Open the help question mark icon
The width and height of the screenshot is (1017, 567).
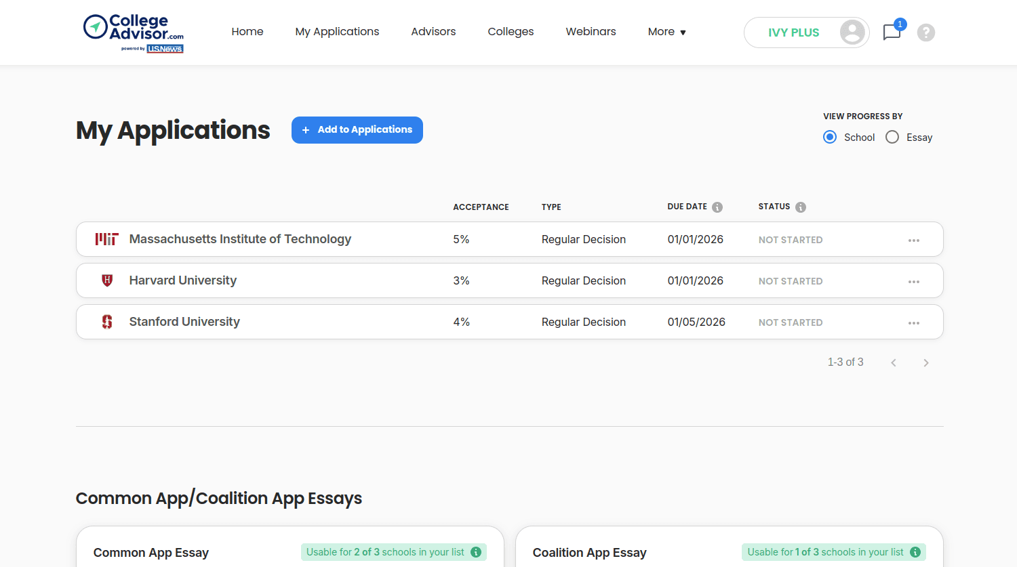(926, 33)
